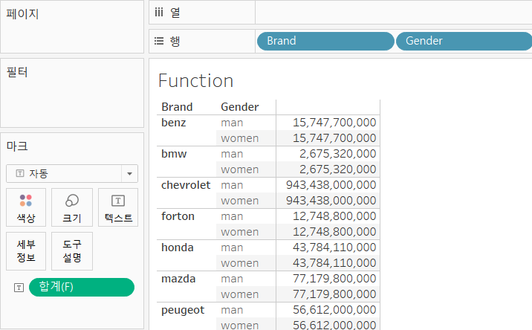Open the 크기 size mark card
The width and height of the screenshot is (532, 330).
[x=72, y=207]
